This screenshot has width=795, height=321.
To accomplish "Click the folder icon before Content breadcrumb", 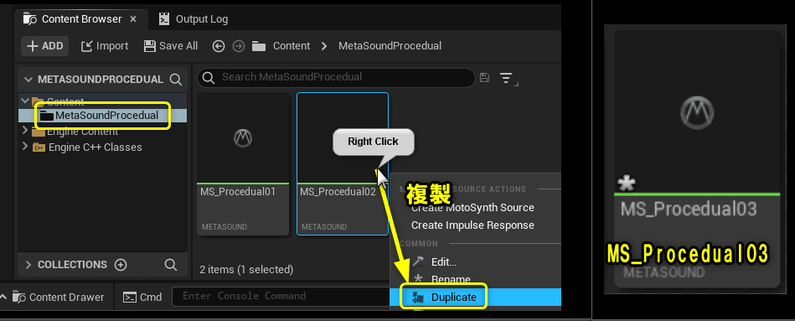I will (x=259, y=46).
